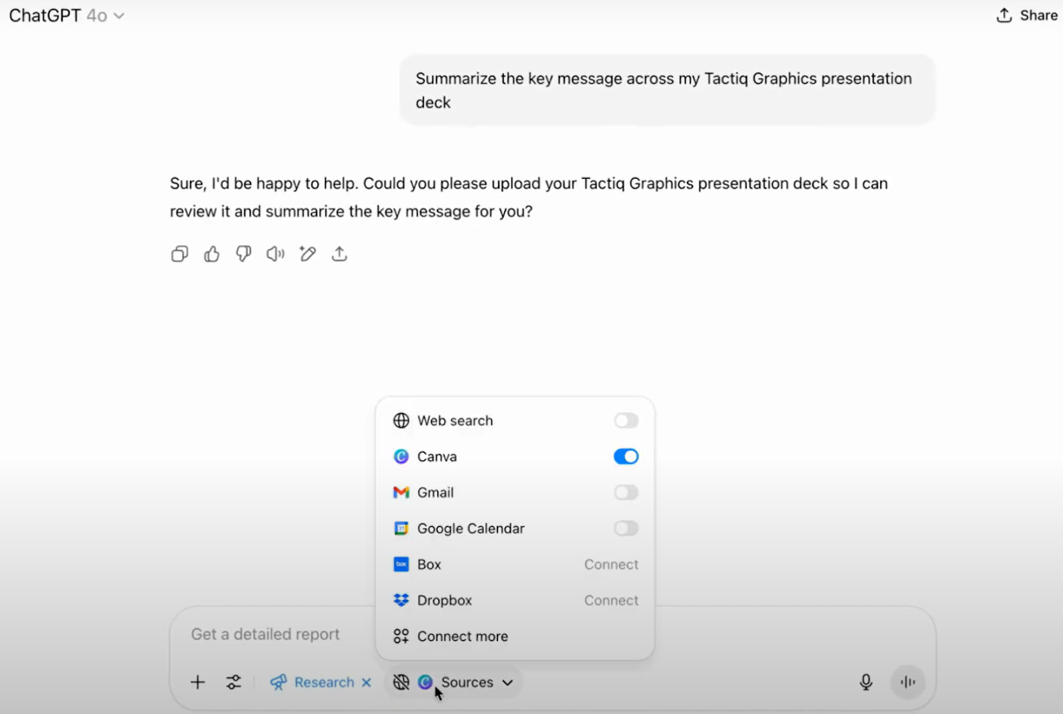Turn on the Google Calendar toggle
The image size is (1063, 714).
(626, 528)
